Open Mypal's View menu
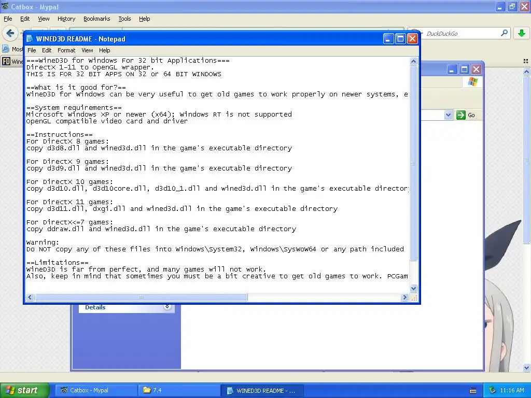The width and height of the screenshot is (531, 398). [x=44, y=19]
